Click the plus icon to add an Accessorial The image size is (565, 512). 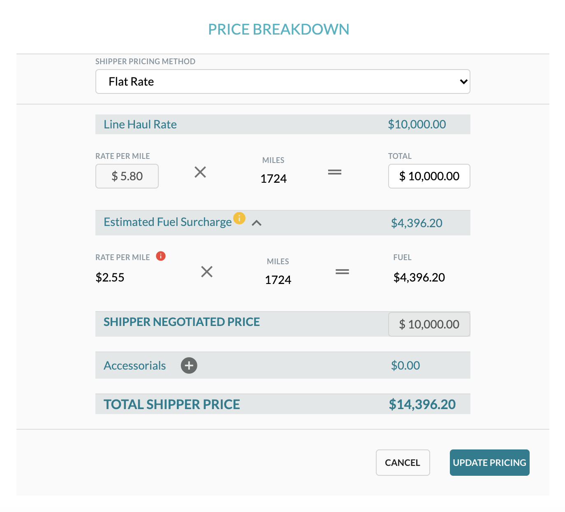[189, 365]
